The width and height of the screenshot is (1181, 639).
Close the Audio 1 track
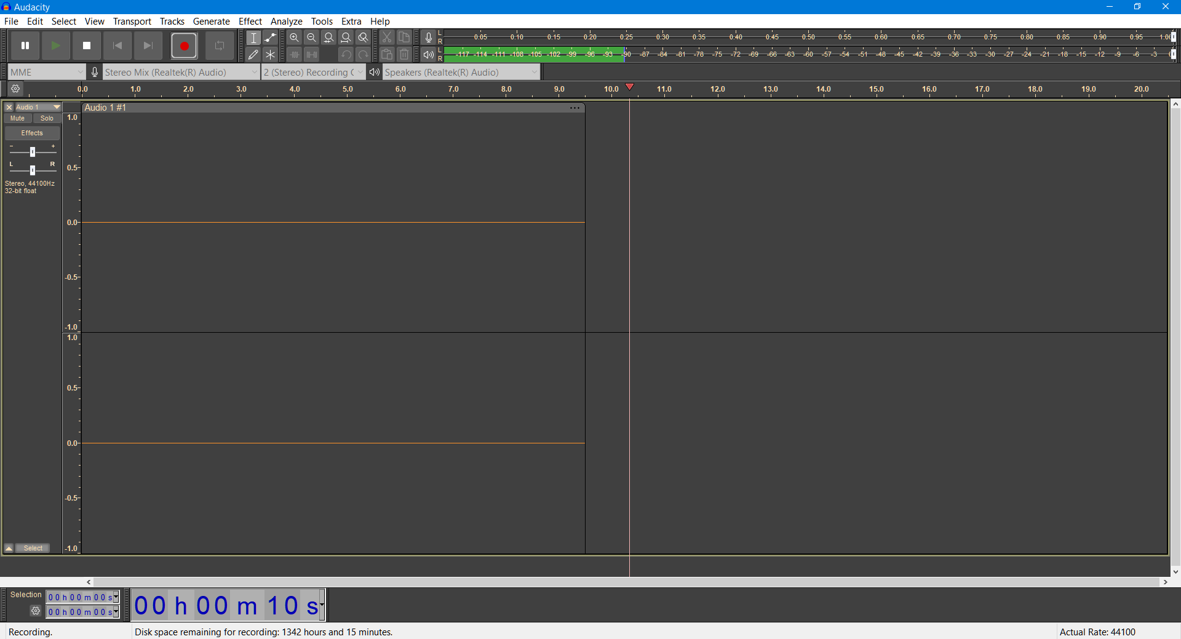pyautogui.click(x=9, y=107)
